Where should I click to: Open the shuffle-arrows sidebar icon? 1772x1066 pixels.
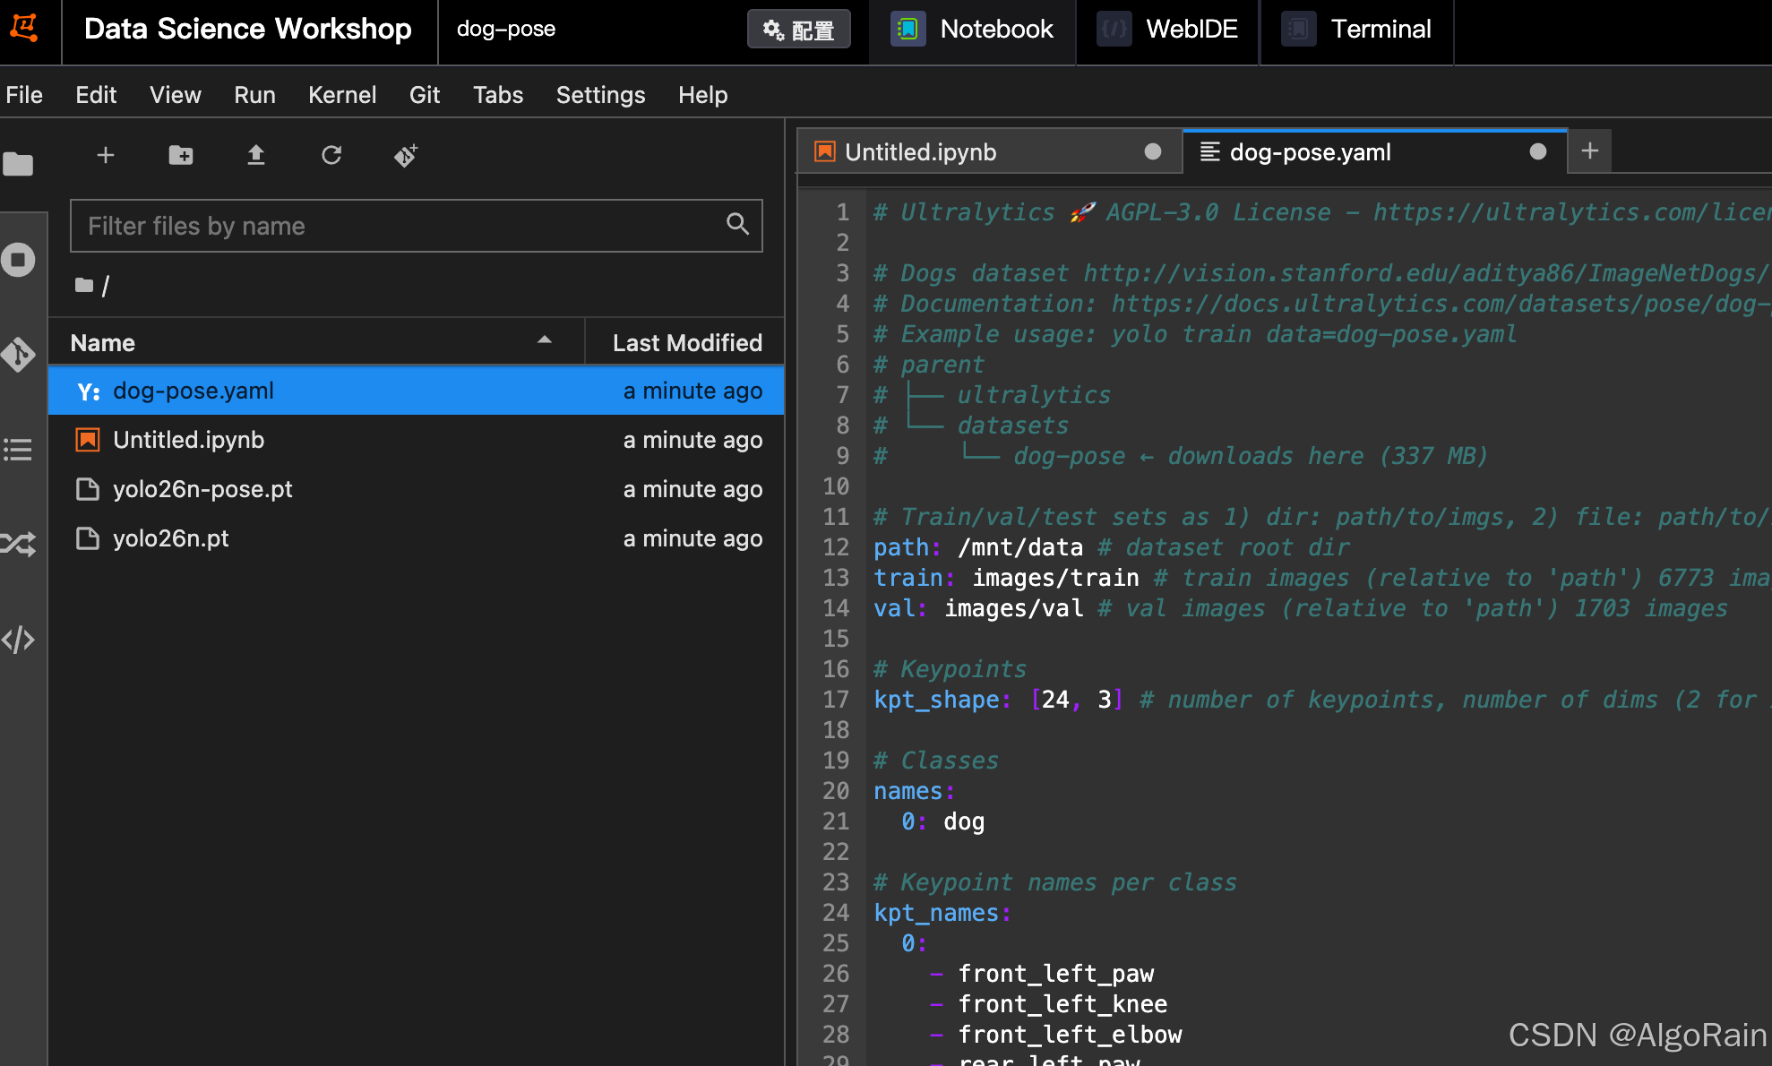(x=18, y=544)
